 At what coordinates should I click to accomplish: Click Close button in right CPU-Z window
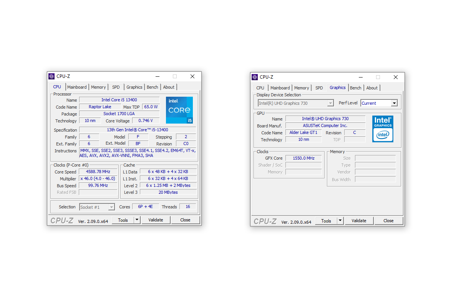pyautogui.click(x=388, y=221)
